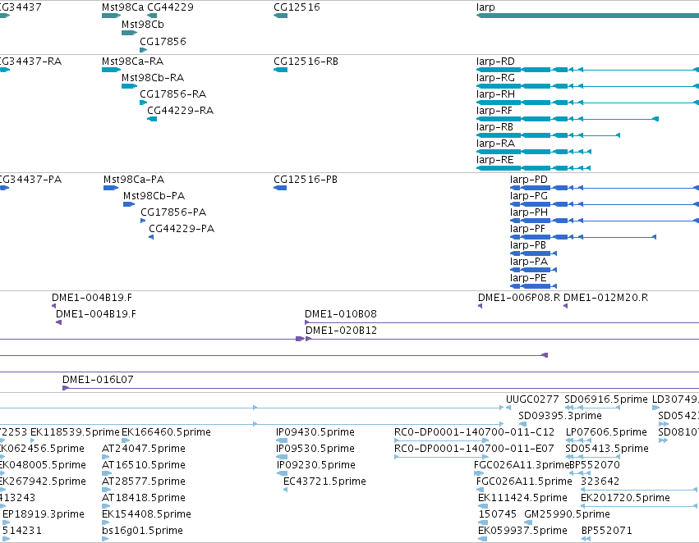
Task: Select EST IP09430.5prime
Action: point(282,440)
